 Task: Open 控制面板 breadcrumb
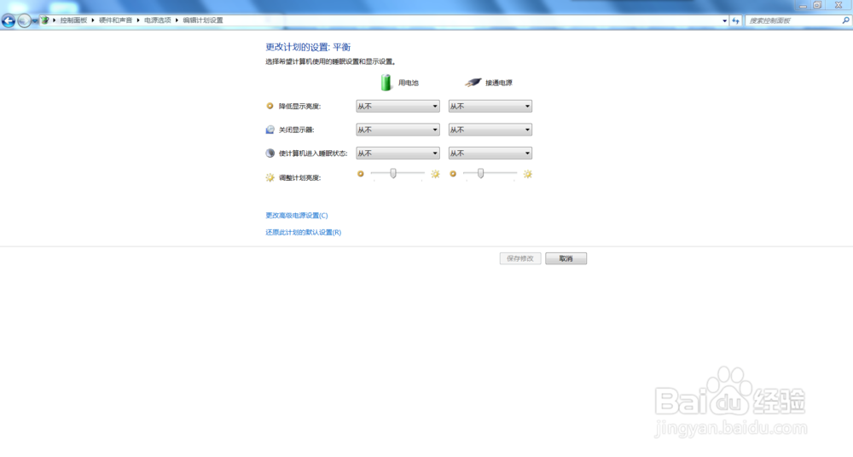(73, 20)
